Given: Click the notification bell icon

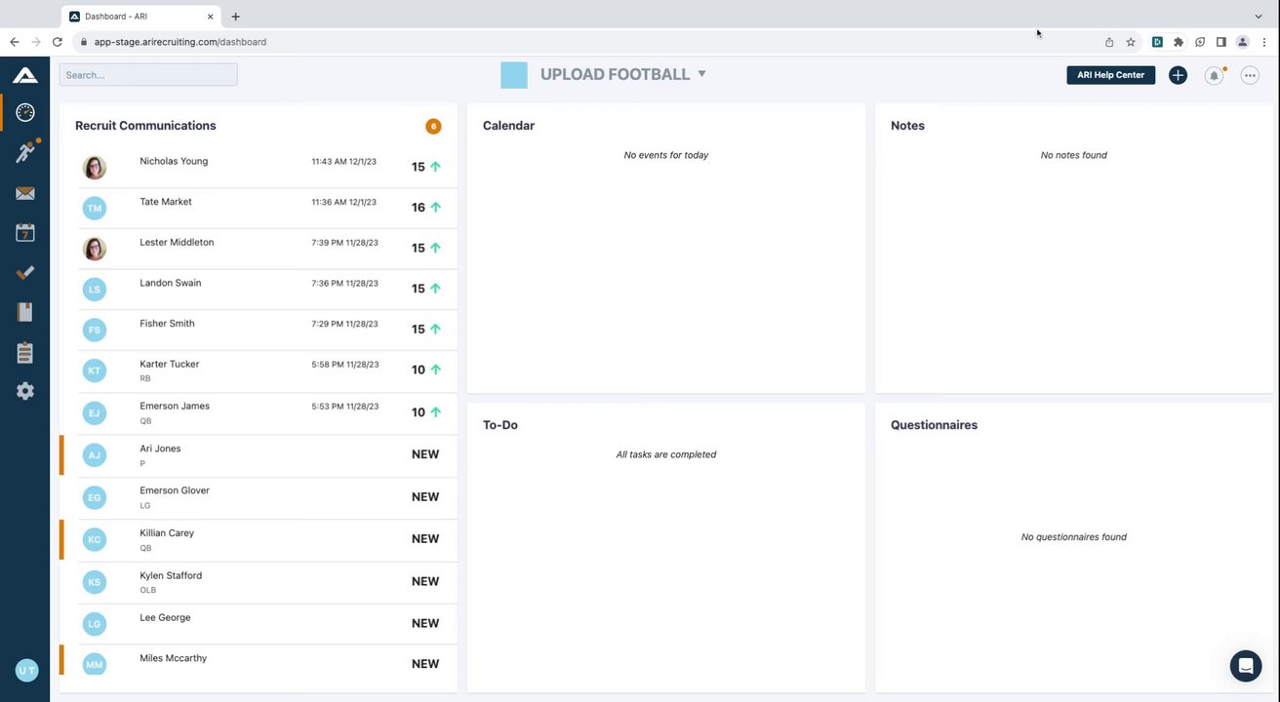Looking at the screenshot, I should coord(1214,75).
